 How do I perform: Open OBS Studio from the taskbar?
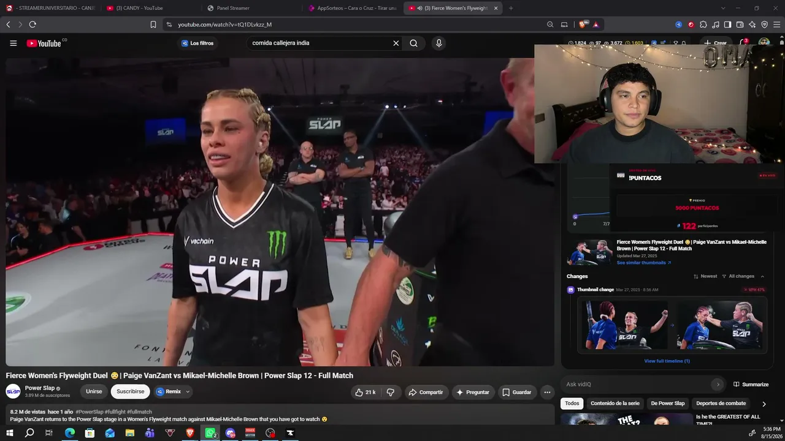tap(270, 433)
